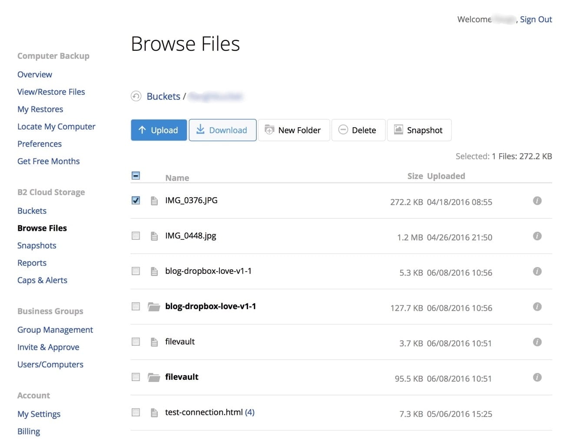The height and width of the screenshot is (448, 577).
Task: Expand the (4) versions of test-connection.html
Action: point(249,412)
